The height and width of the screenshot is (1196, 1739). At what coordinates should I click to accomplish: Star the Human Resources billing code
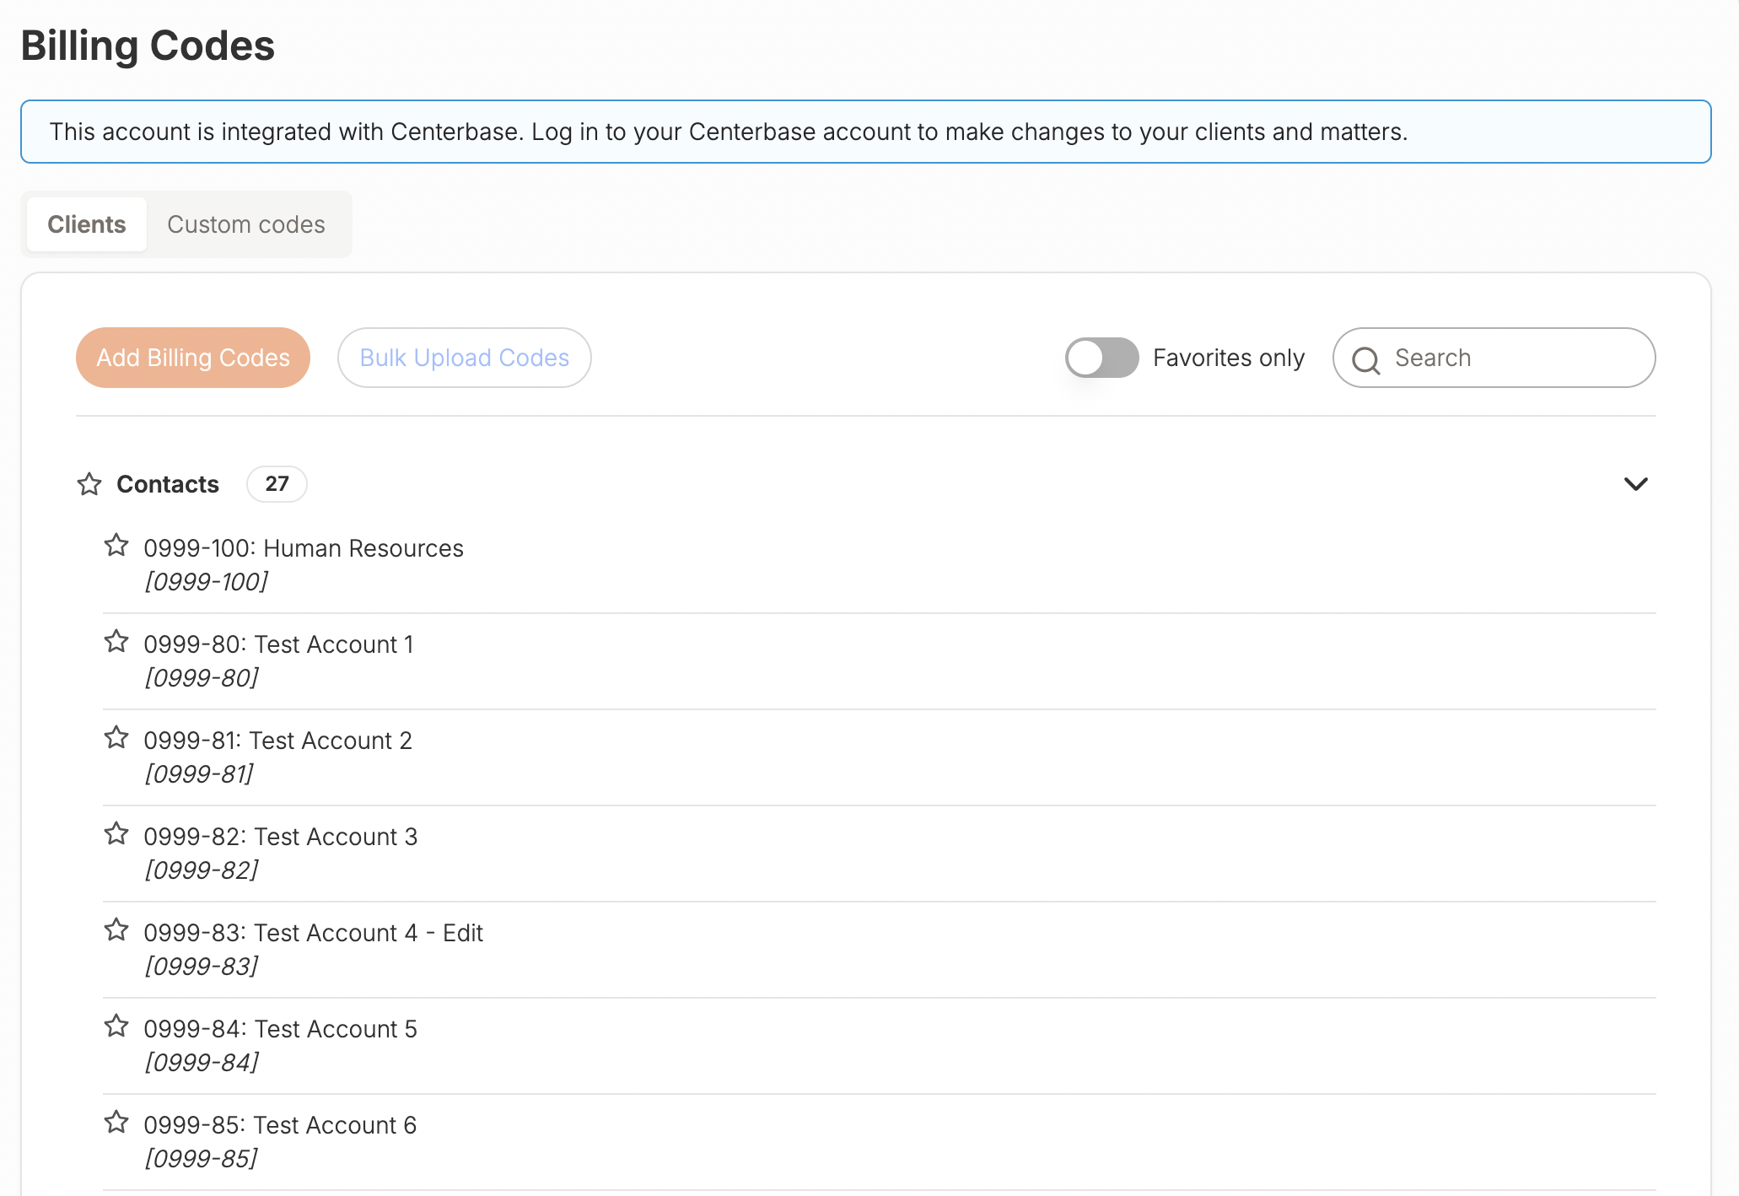(116, 546)
